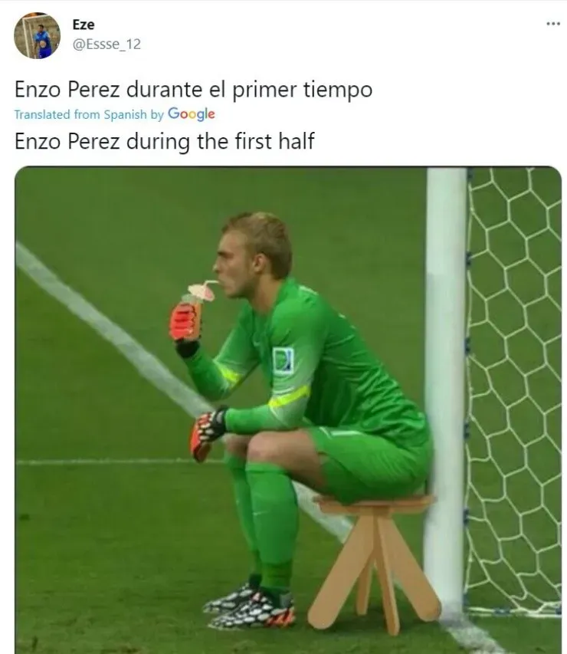This screenshot has width=567, height=654.
Task: Click the badge on the green jersey sleeve
Action: coord(283,361)
